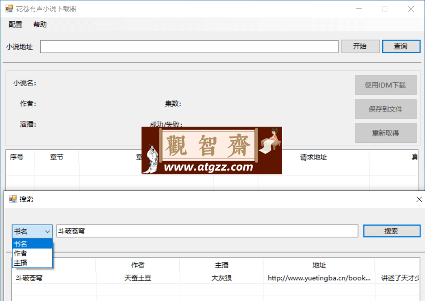Screen dimensions: 425x301
Task: Click the 开始 button
Action: (360, 46)
